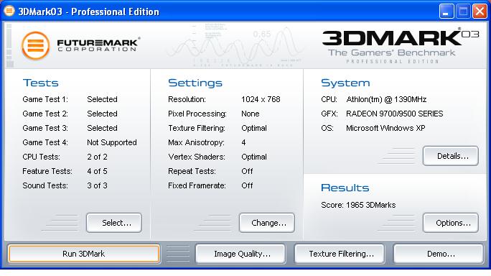The height and width of the screenshot is (276, 491).
Task: Click the Run 3DMark button
Action: tap(83, 254)
